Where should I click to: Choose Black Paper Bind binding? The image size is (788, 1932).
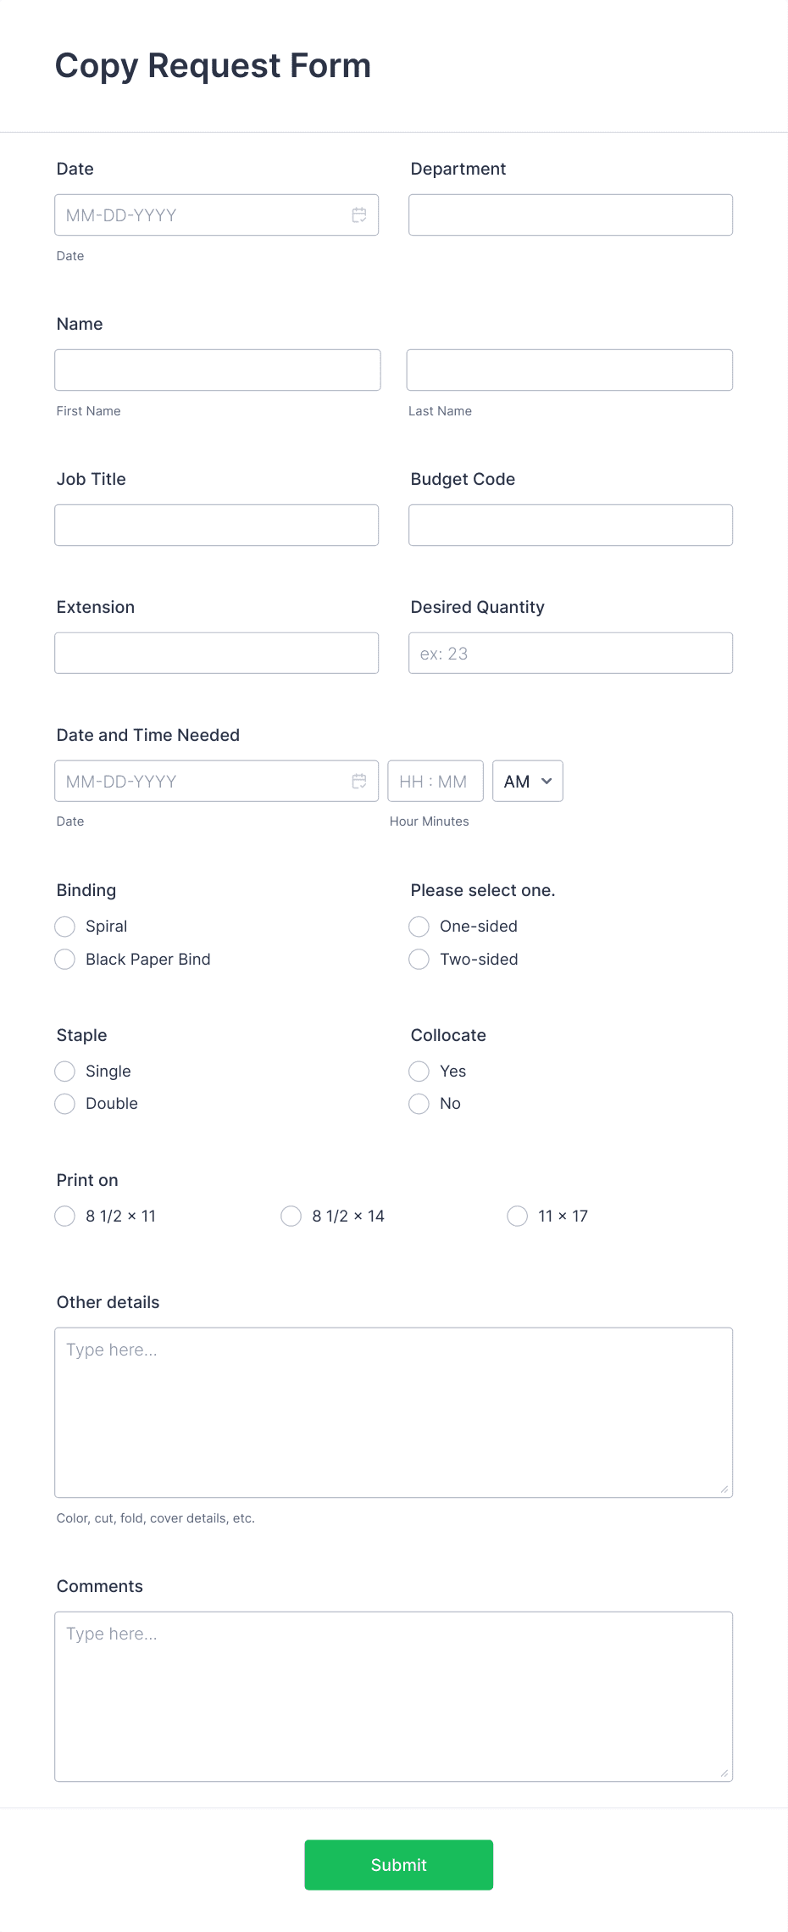64,959
